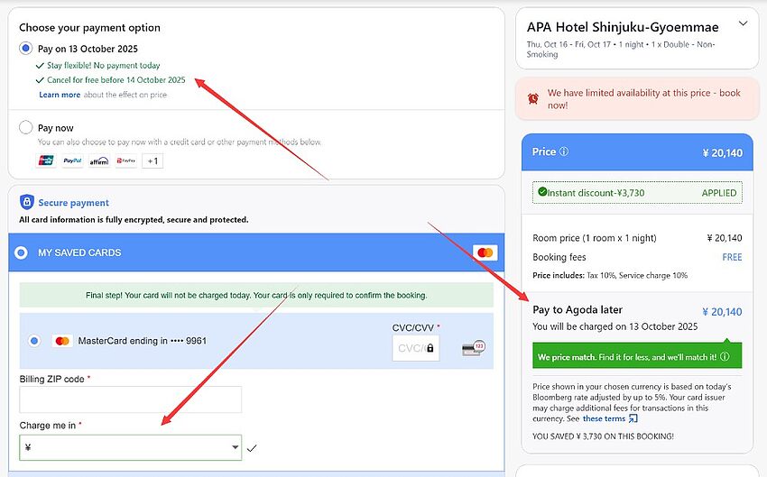Screen dimensions: 767x477
Task: Click the We price match green banner
Action: pyautogui.click(x=637, y=356)
